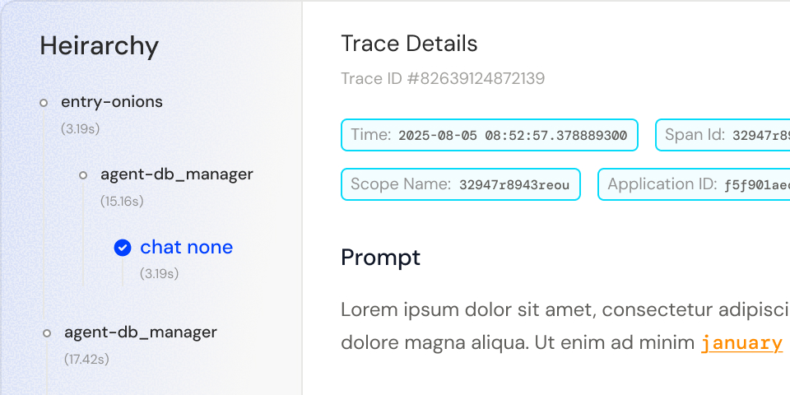Click the 15.16s duration label
790x395 pixels.
pos(122,201)
